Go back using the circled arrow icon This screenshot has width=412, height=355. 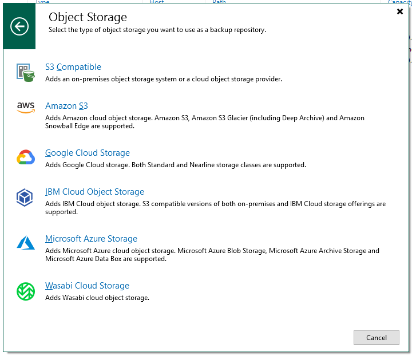point(19,26)
